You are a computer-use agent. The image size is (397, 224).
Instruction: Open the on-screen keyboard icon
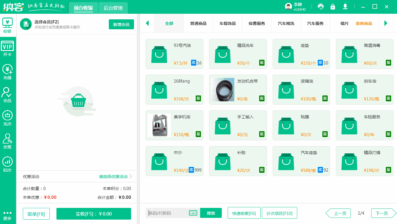(x=193, y=213)
